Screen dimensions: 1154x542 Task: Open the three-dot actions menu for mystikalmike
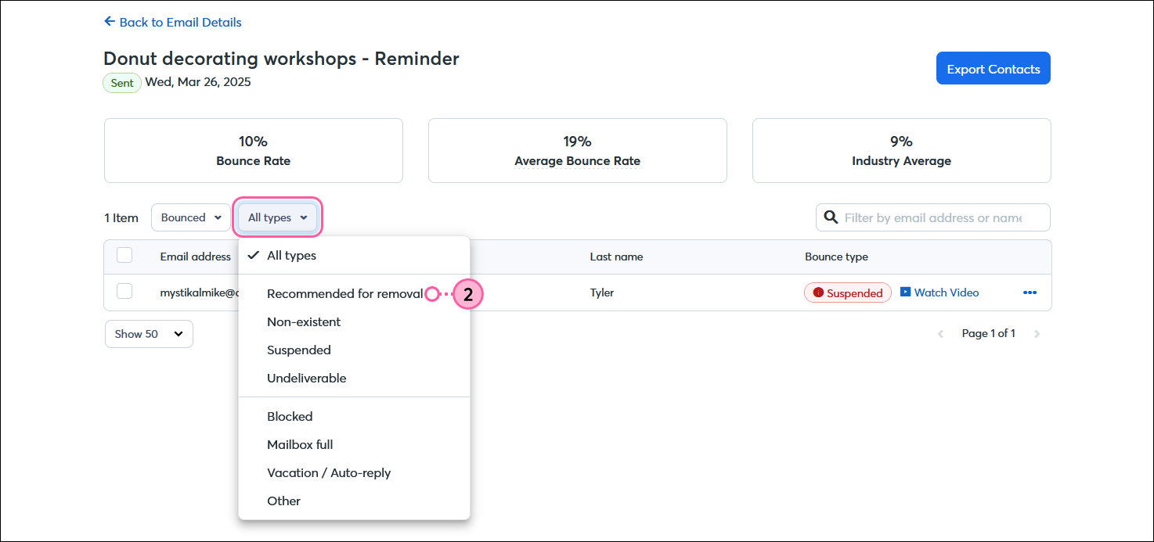click(1030, 292)
